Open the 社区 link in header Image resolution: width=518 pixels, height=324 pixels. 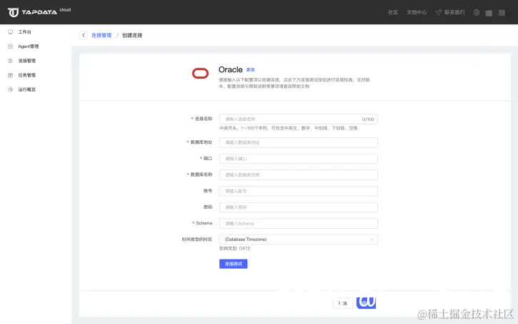[x=393, y=12]
